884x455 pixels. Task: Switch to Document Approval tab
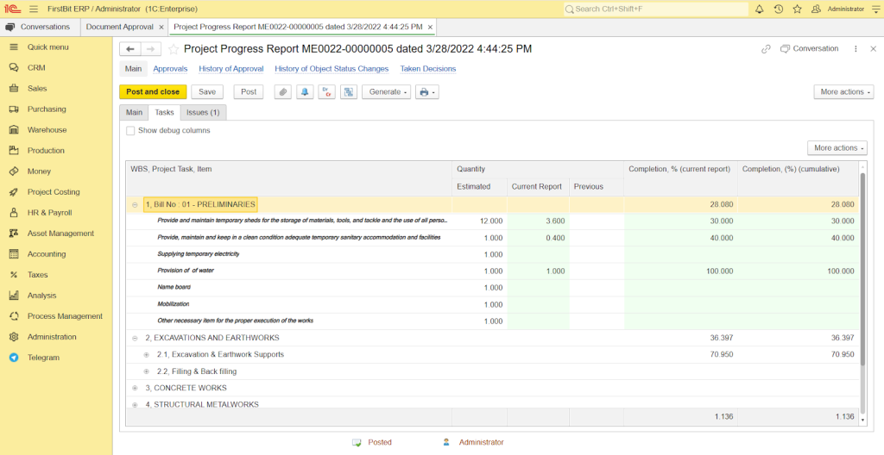(x=119, y=27)
